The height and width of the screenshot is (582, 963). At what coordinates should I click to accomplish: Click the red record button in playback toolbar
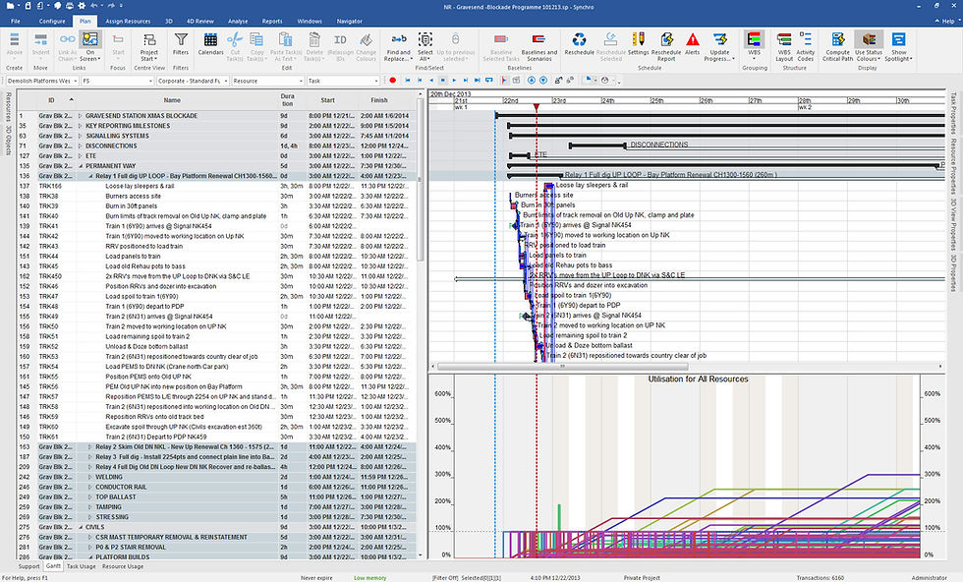click(x=392, y=81)
